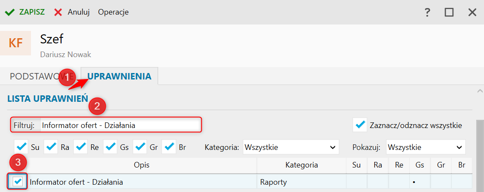Viewport: 484px width, 192px height.
Task: Open the Pokazuj dropdown
Action: 425,147
